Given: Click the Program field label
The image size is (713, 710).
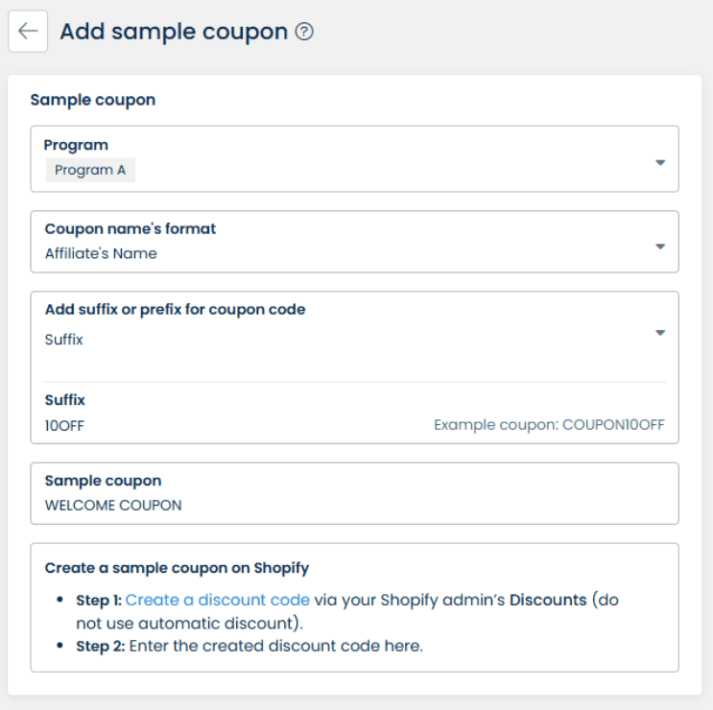Looking at the screenshot, I should (x=76, y=145).
